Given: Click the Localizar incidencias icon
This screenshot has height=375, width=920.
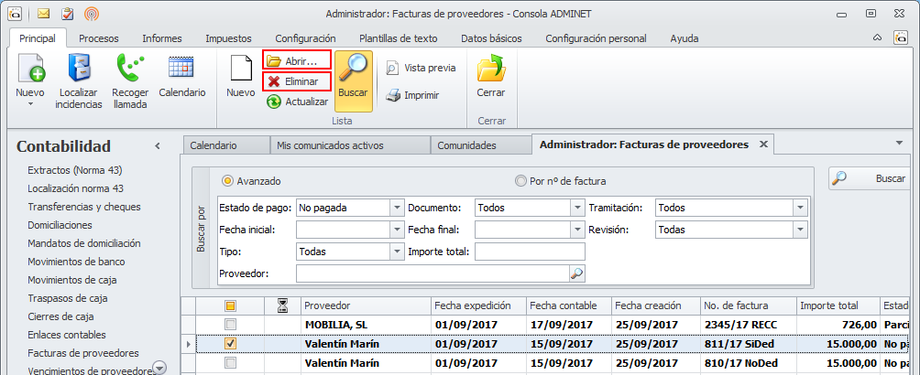Looking at the screenshot, I should pos(79,69).
